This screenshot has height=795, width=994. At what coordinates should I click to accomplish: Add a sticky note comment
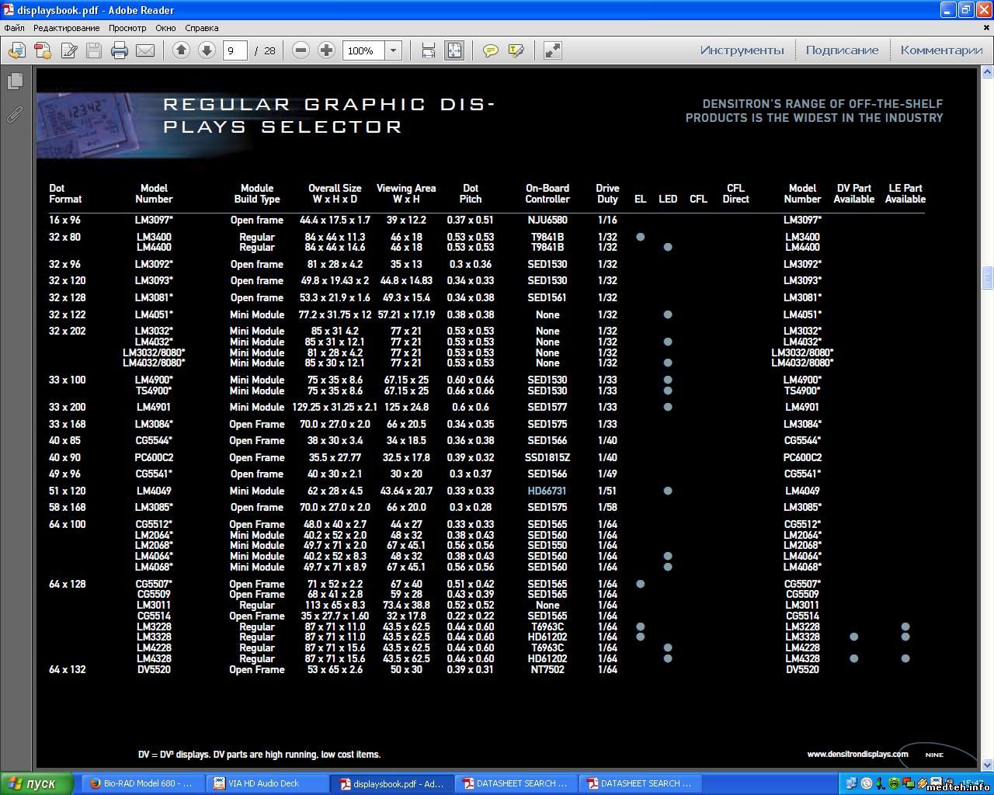pyautogui.click(x=490, y=50)
